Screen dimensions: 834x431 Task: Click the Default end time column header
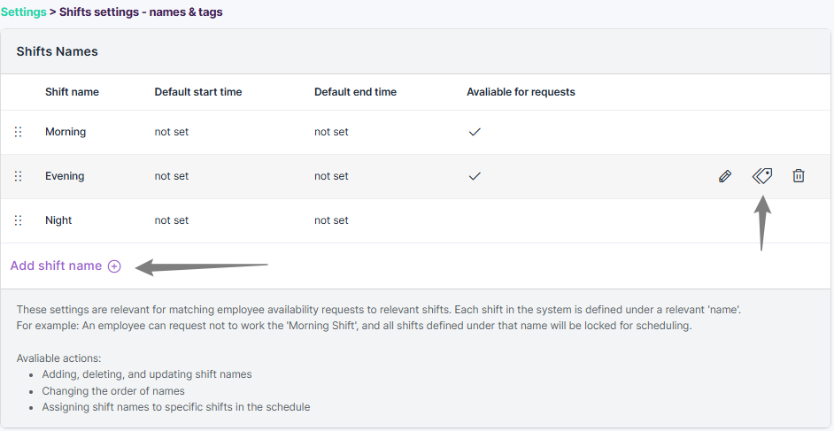point(355,92)
